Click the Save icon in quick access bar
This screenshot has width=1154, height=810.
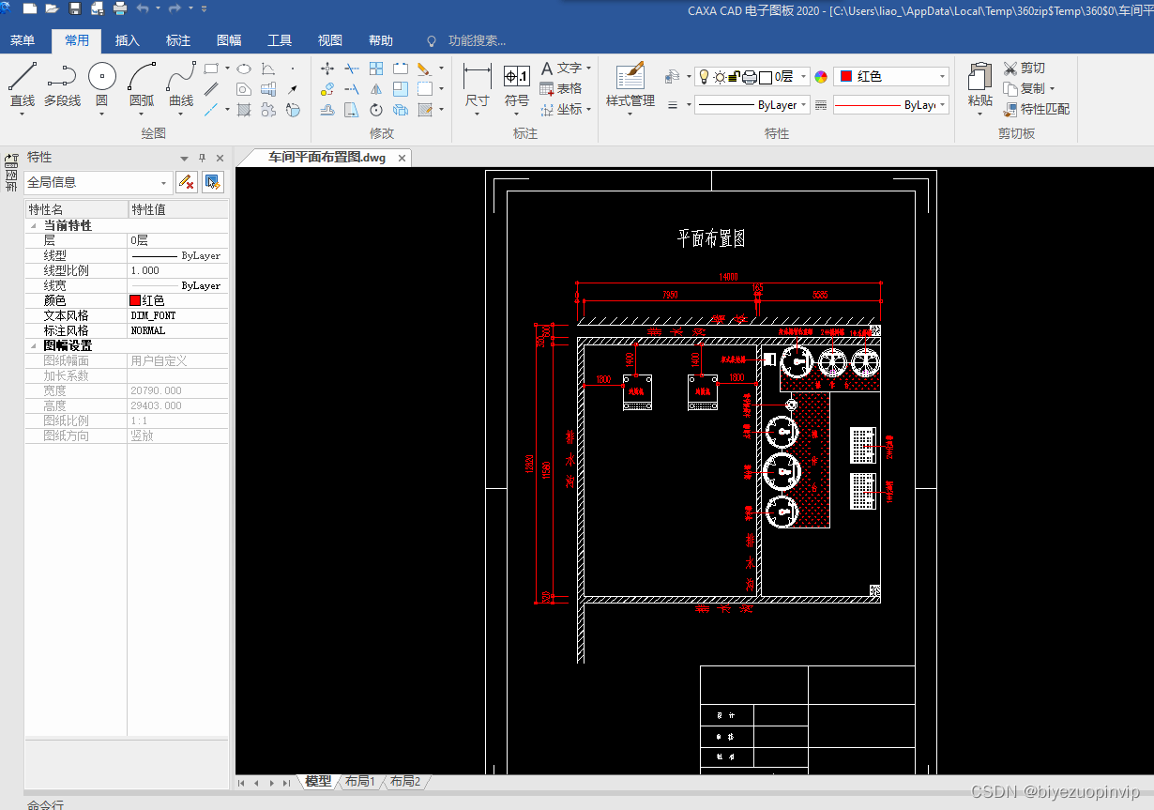(x=75, y=8)
